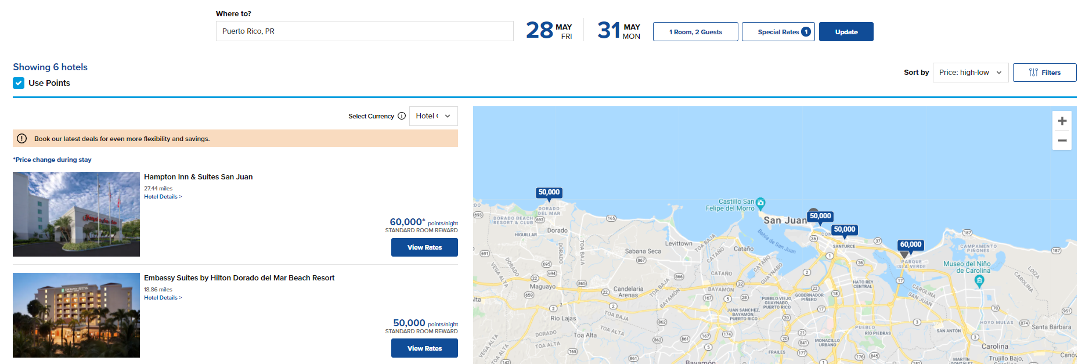The height and width of the screenshot is (364, 1089).
Task: Open Hotel Details for Embassy Suites by Hilton
Action: pyautogui.click(x=163, y=298)
